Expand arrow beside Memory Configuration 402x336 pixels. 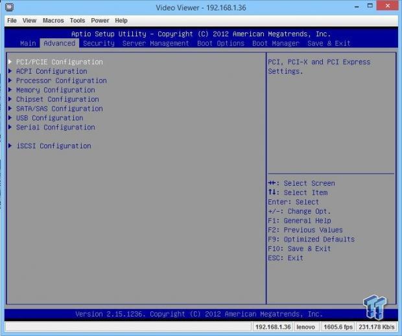point(10,89)
